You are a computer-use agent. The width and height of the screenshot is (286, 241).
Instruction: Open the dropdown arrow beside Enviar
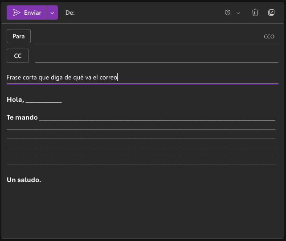tap(53, 12)
